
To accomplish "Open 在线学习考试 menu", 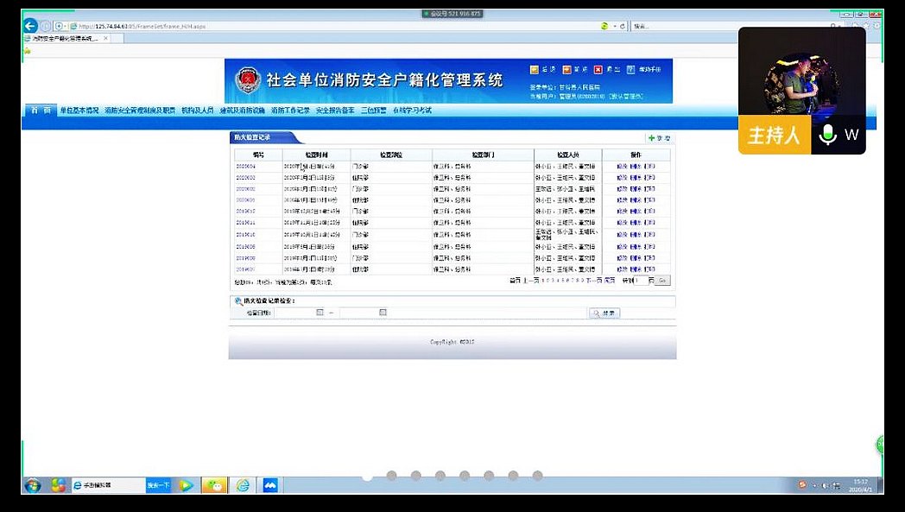I will click(412, 111).
